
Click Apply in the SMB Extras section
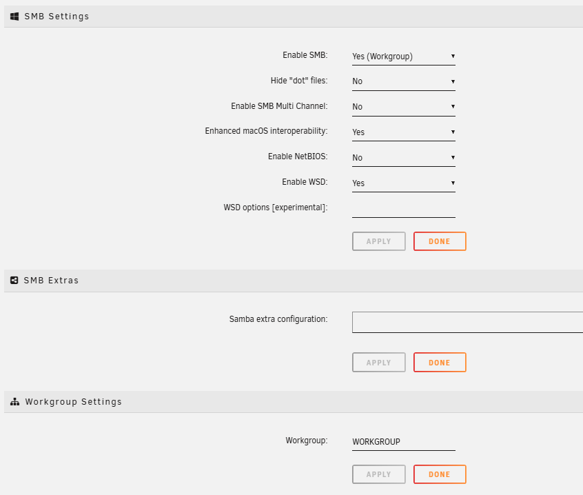coord(378,363)
